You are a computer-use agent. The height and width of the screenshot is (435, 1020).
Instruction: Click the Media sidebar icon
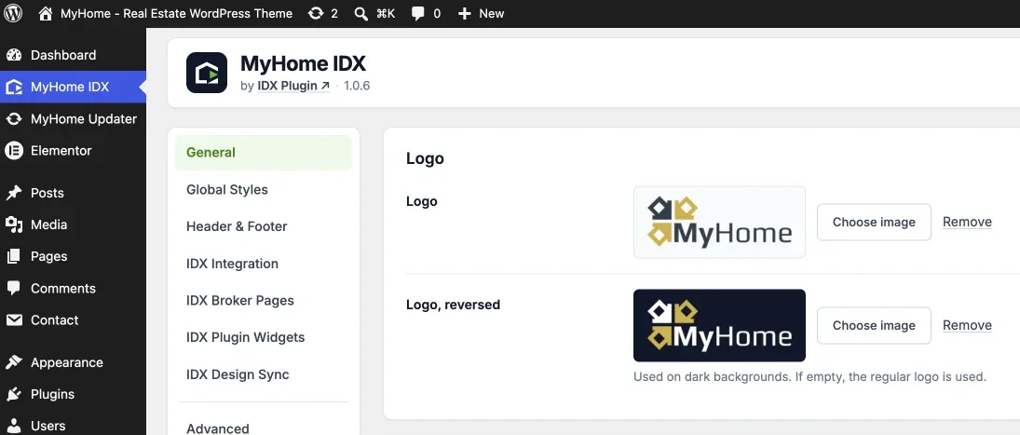[x=14, y=225]
